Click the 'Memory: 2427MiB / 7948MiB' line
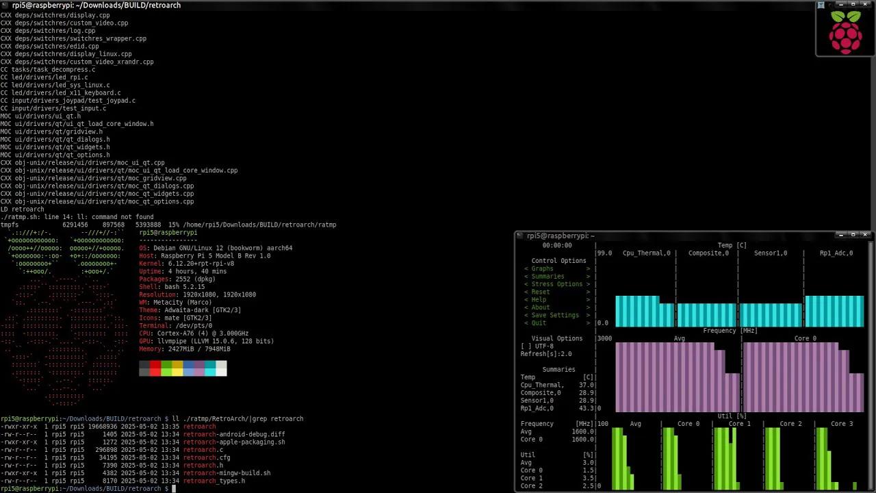Viewport: 876px width, 493px height. coord(185,349)
